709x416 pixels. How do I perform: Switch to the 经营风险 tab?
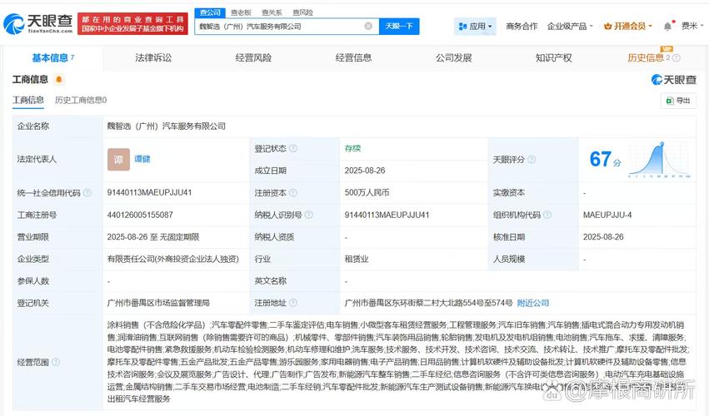(x=253, y=57)
